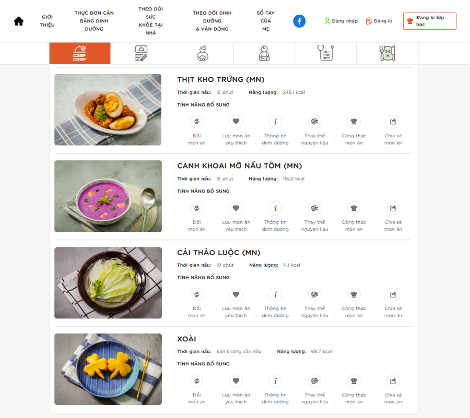Click the home icon in header

pyautogui.click(x=19, y=21)
